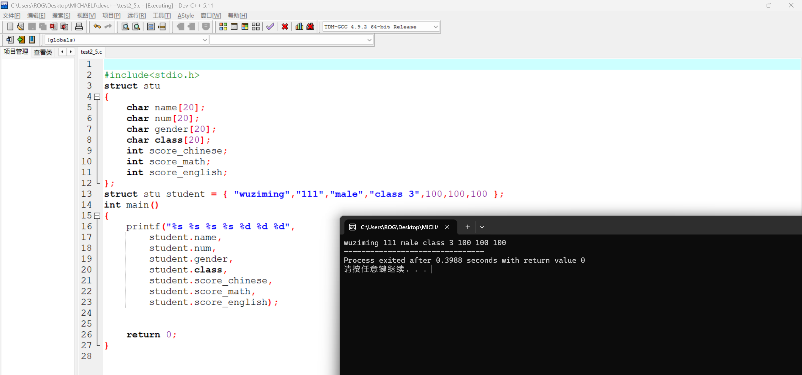Click the profile analysis bar chart icon
The height and width of the screenshot is (375, 802).
click(299, 27)
